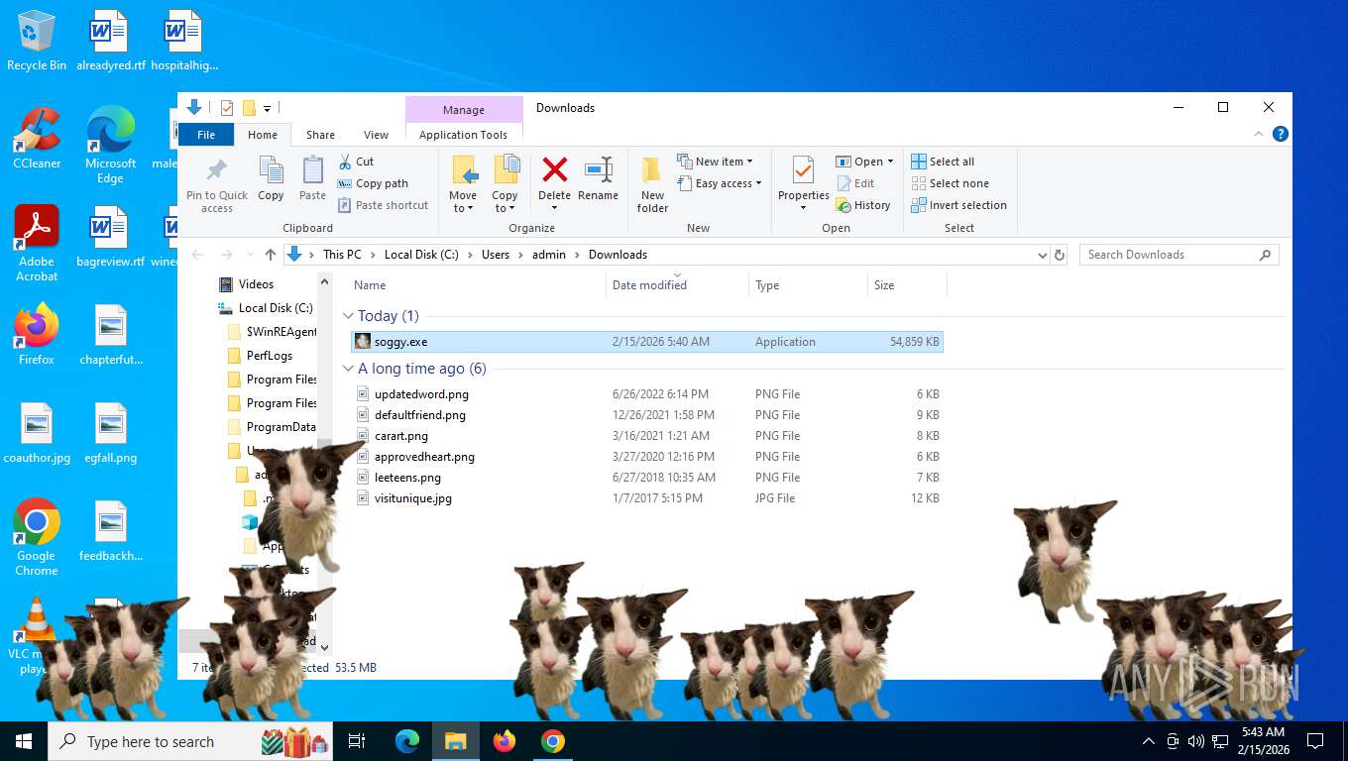Click This PC in breadcrumb
The width and height of the screenshot is (1348, 761).
point(342,255)
